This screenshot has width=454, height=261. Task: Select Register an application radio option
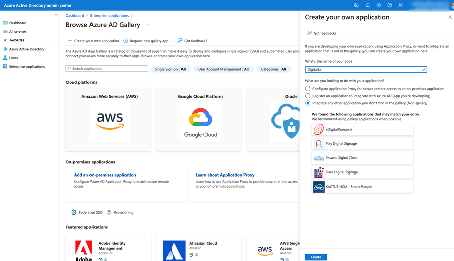coord(308,96)
